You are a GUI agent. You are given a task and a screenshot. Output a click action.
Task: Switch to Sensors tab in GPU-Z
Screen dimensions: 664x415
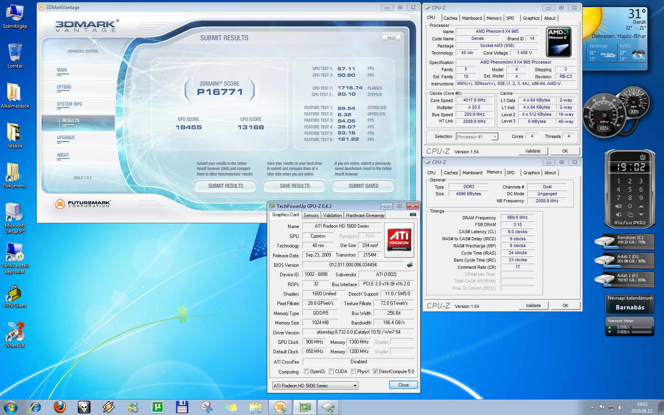click(311, 215)
